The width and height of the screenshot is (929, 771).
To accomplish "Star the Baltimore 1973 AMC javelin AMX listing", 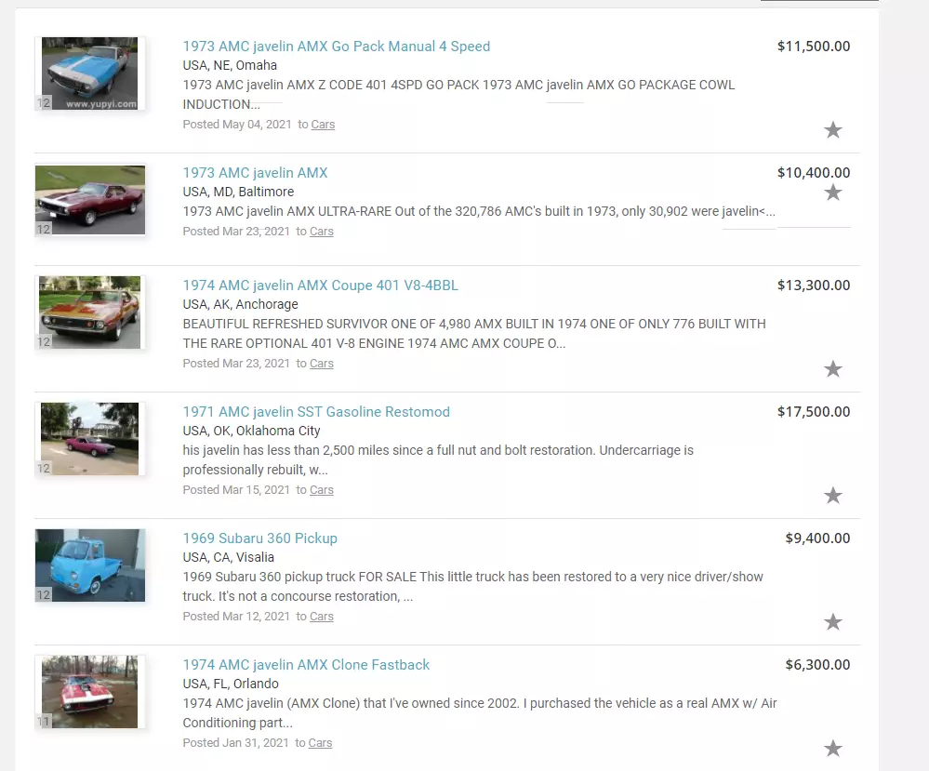I will tap(832, 192).
